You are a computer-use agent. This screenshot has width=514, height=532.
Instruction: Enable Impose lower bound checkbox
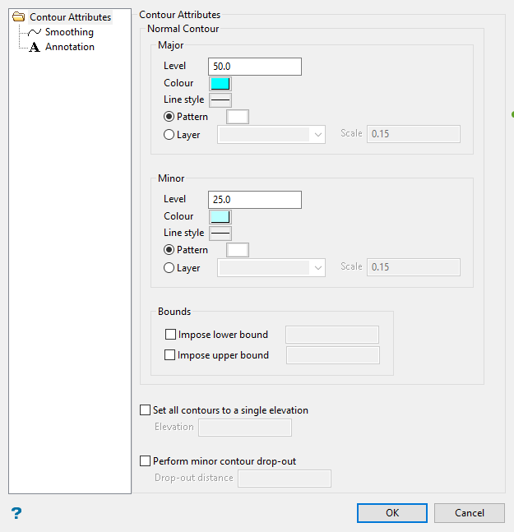[x=170, y=335]
